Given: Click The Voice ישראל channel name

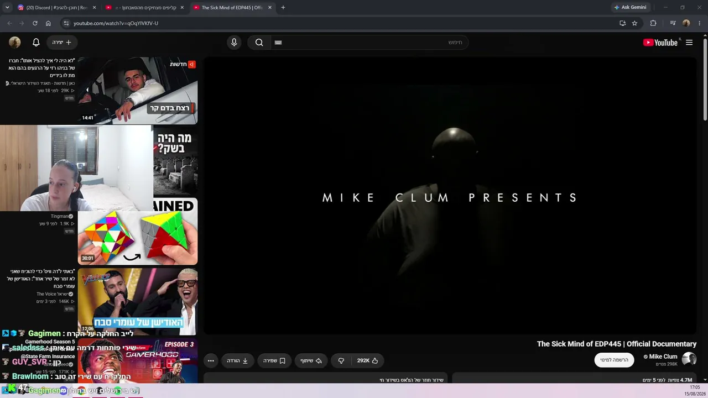Looking at the screenshot, I should pos(52,294).
